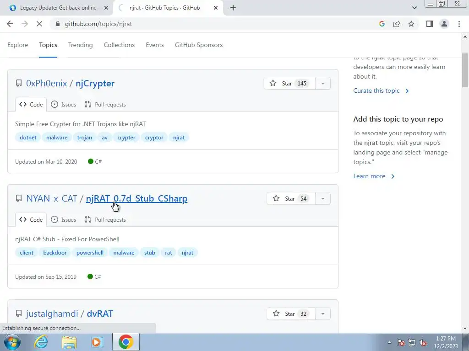Select njCrypter Code tab
The width and height of the screenshot is (469, 351).
pos(31,105)
